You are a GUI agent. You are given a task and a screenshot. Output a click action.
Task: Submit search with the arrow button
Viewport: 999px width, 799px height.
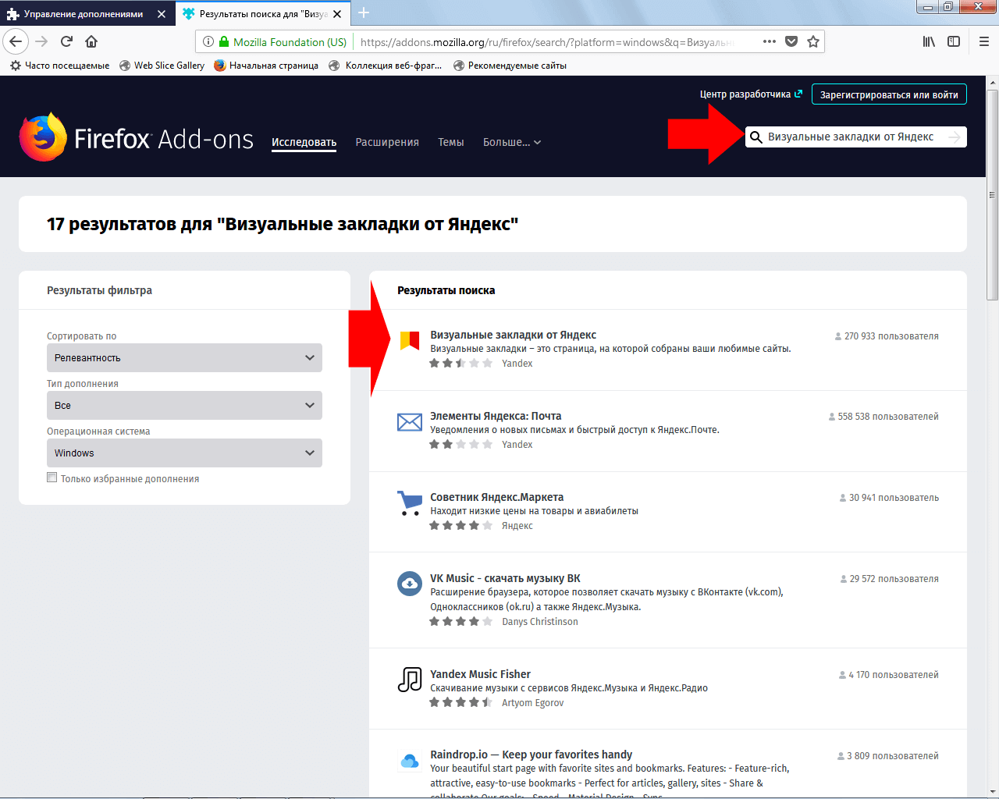pos(954,137)
